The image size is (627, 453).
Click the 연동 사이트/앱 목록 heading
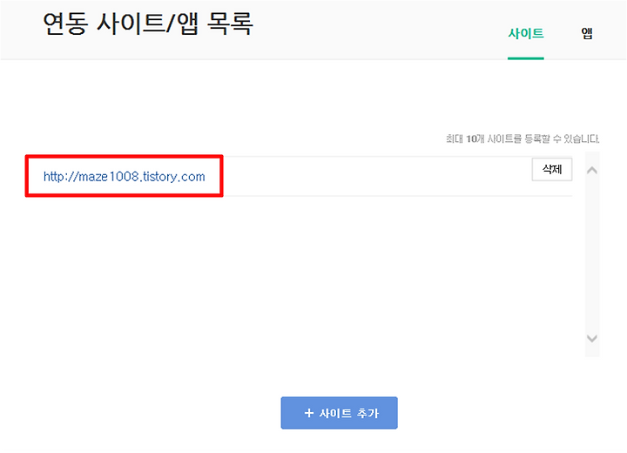click(148, 24)
